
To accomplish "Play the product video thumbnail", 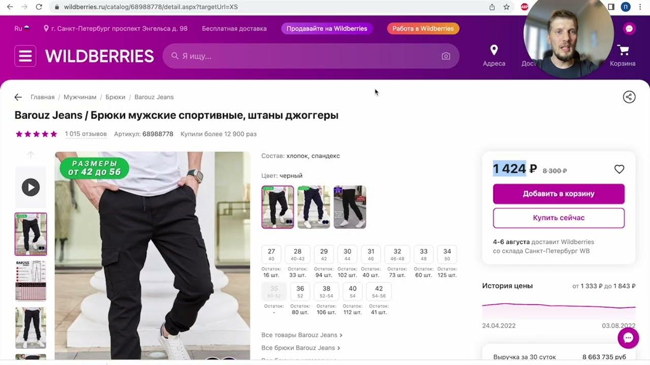I will pyautogui.click(x=30, y=187).
